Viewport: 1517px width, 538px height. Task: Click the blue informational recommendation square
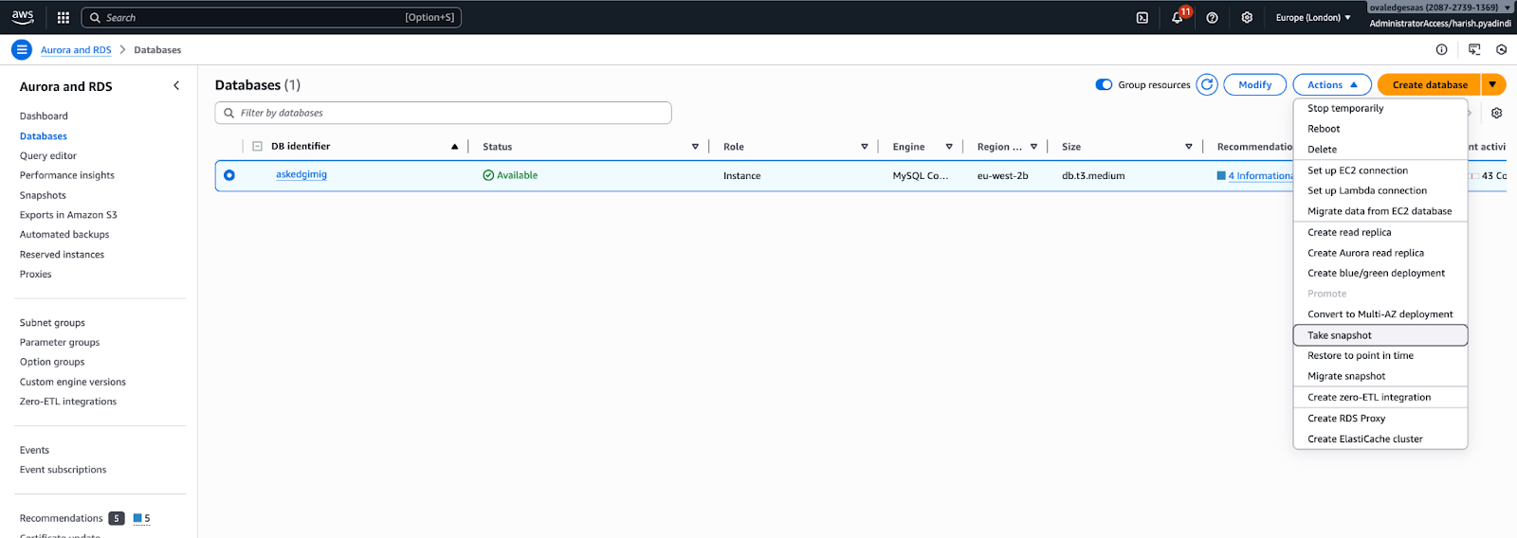[x=1221, y=175]
